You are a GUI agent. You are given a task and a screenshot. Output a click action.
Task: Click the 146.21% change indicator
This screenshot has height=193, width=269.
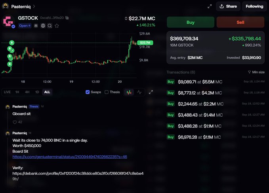coord(146,25)
